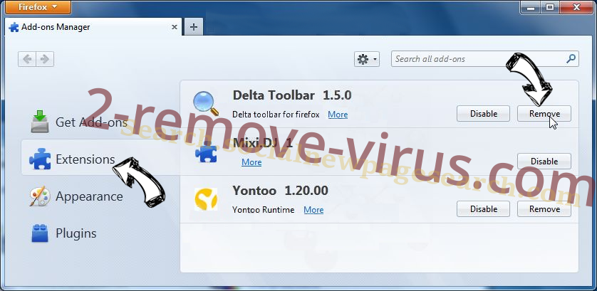
Task: Remove the Delta Toolbar extension
Action: (x=544, y=114)
